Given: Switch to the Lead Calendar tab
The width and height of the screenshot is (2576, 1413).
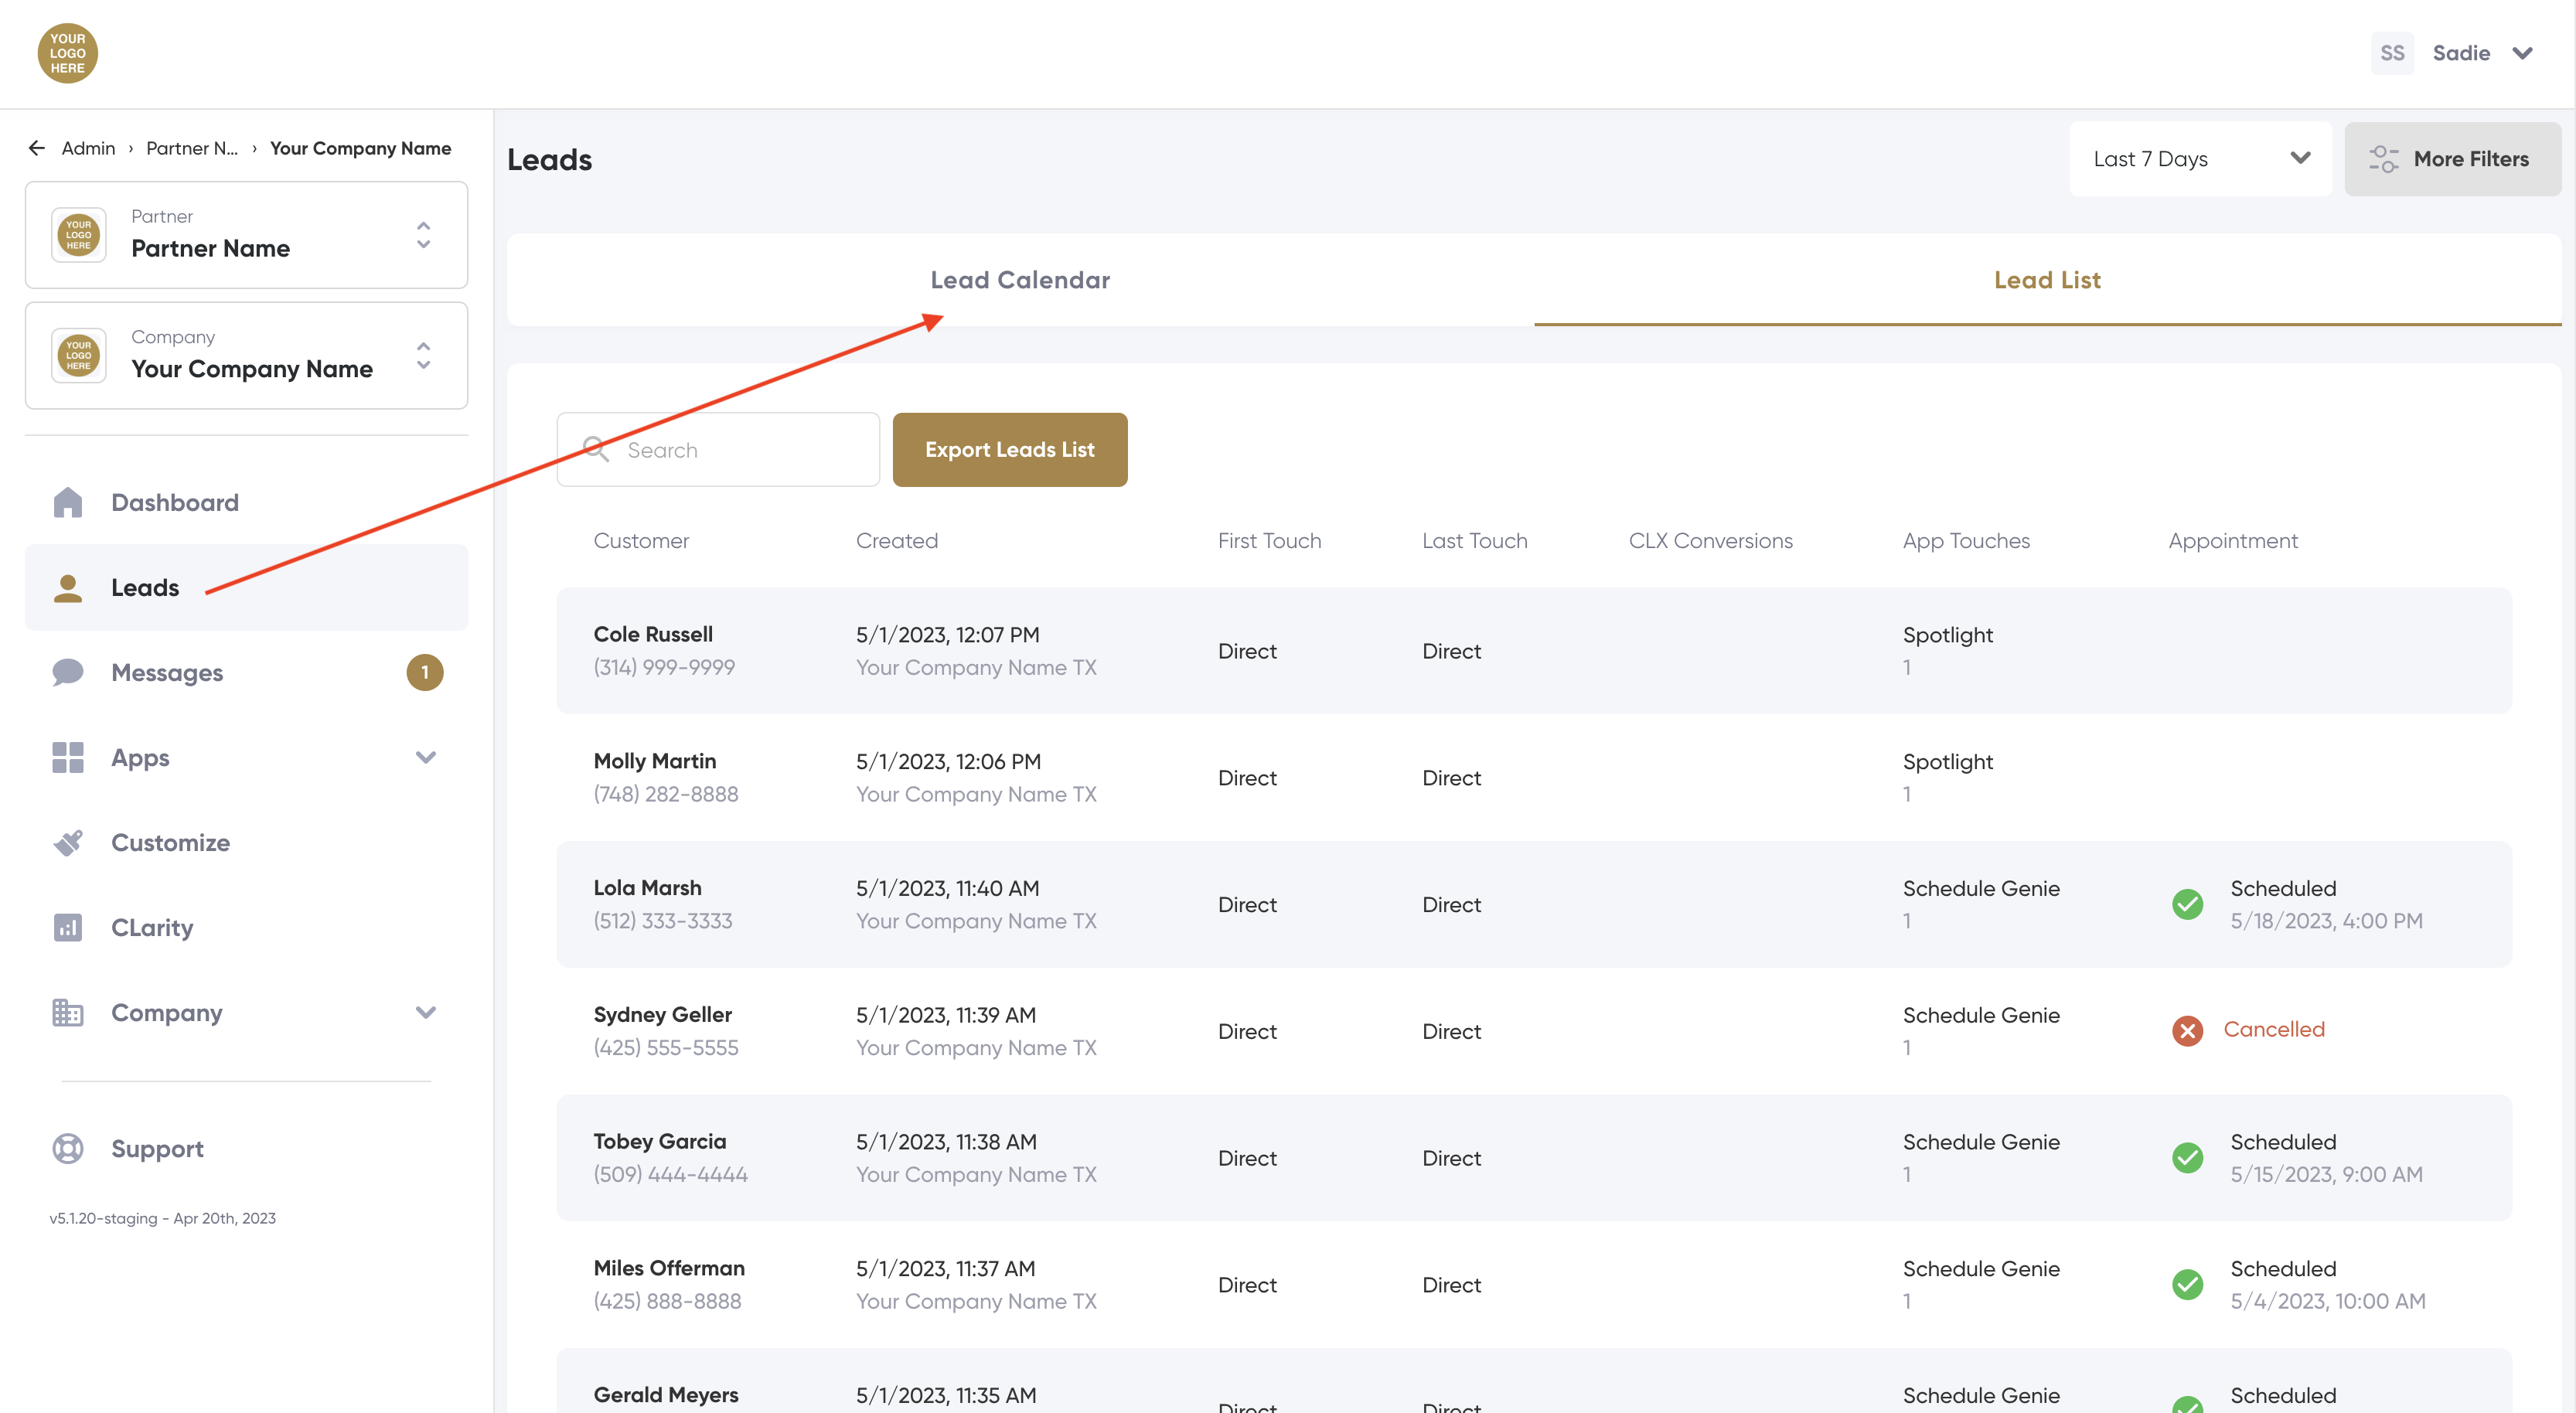Looking at the screenshot, I should 1020,280.
